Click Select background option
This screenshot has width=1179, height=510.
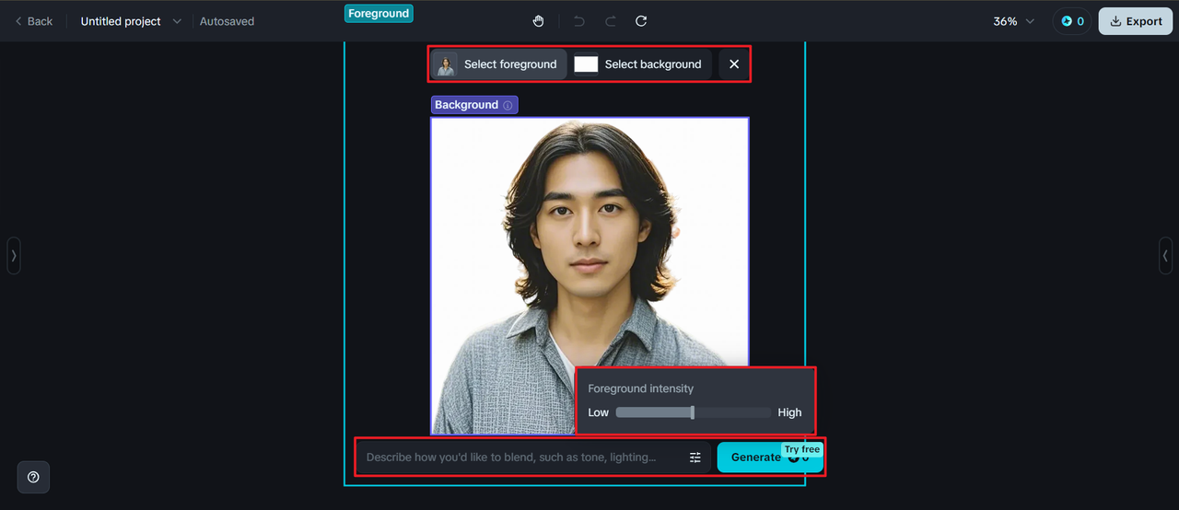[641, 64]
